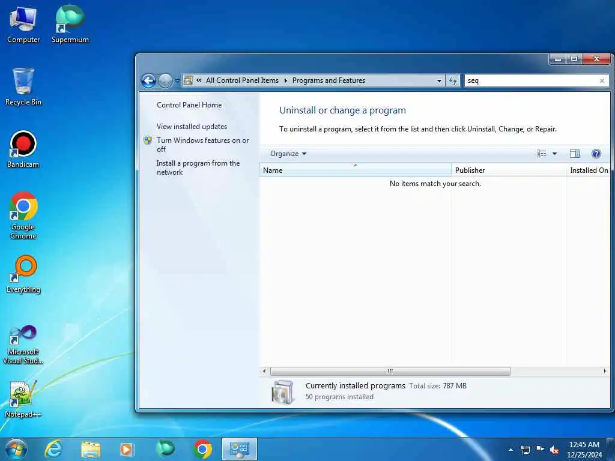Select the Programs and Features breadcrumb
Viewport: 615px width, 461px height.
click(x=329, y=80)
